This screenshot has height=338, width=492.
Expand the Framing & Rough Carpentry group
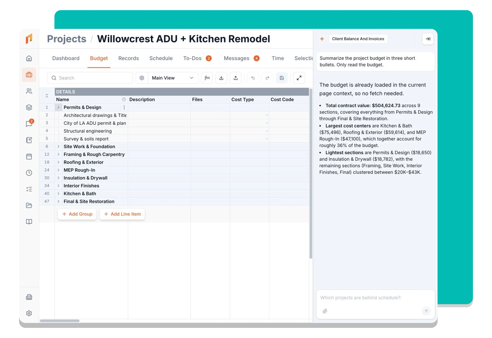pyautogui.click(x=58, y=154)
